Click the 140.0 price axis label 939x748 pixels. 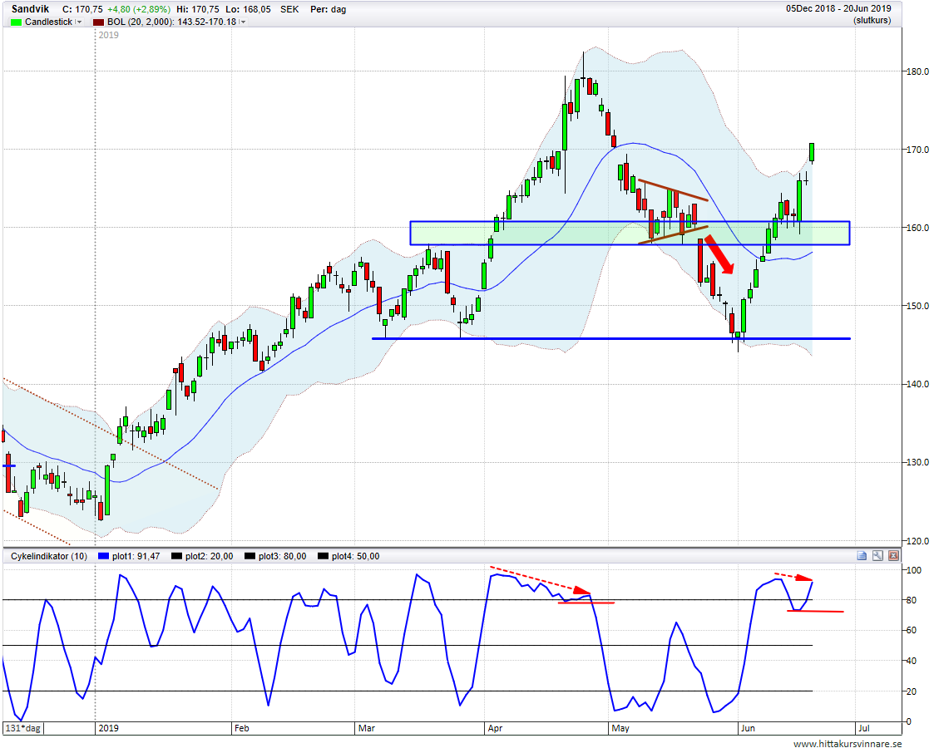point(917,384)
